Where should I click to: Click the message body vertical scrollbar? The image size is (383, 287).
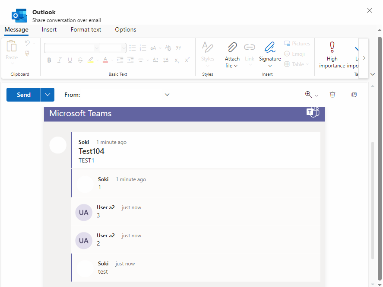[373, 200]
